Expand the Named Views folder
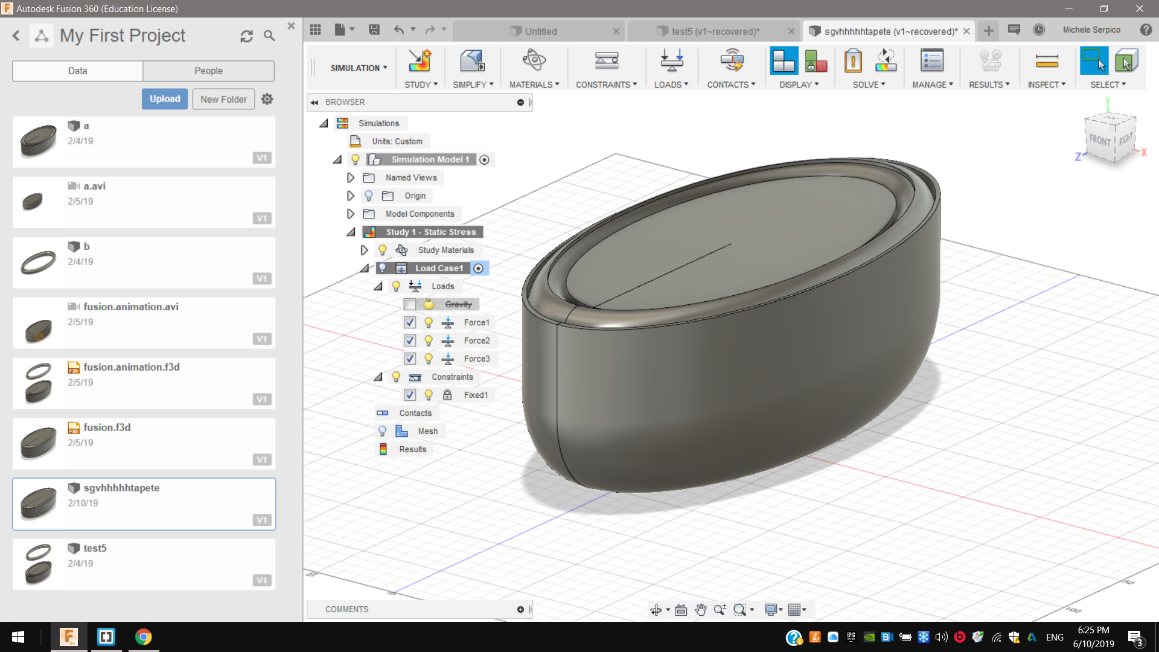This screenshot has height=652, width=1159. pyautogui.click(x=350, y=177)
